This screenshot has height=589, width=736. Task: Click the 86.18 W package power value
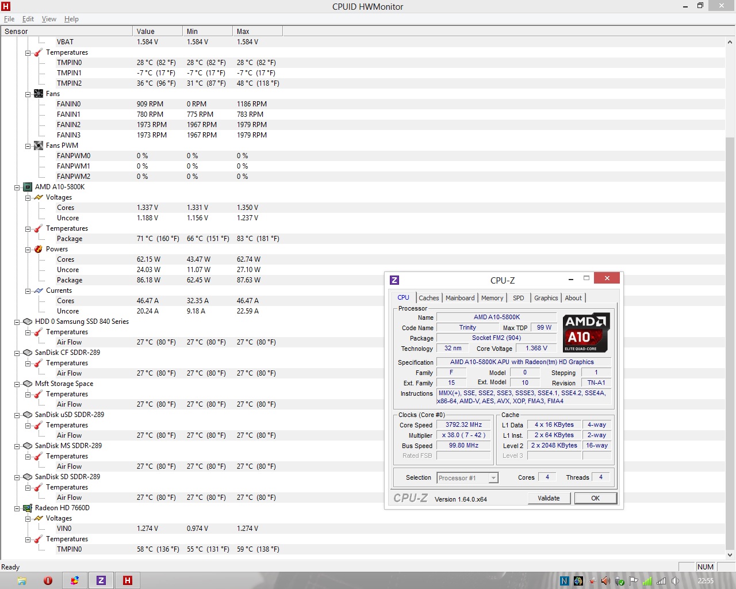[148, 280]
